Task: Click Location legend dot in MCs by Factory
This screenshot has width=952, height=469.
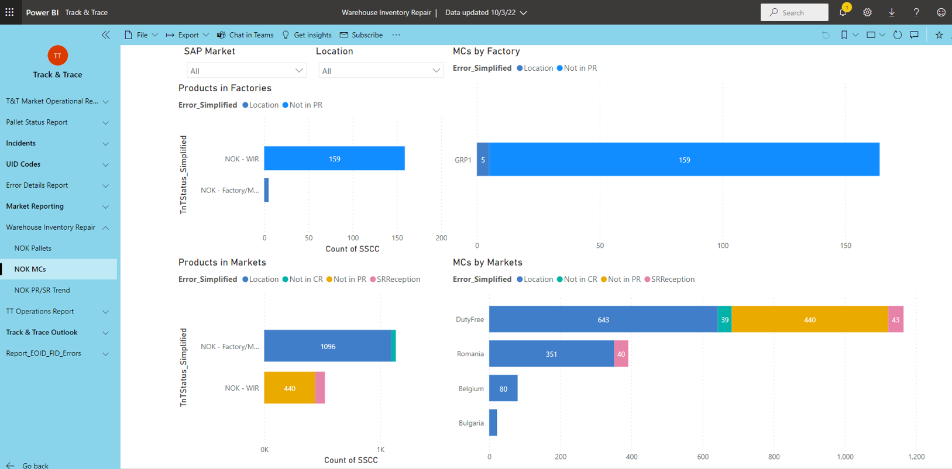Action: coord(520,68)
